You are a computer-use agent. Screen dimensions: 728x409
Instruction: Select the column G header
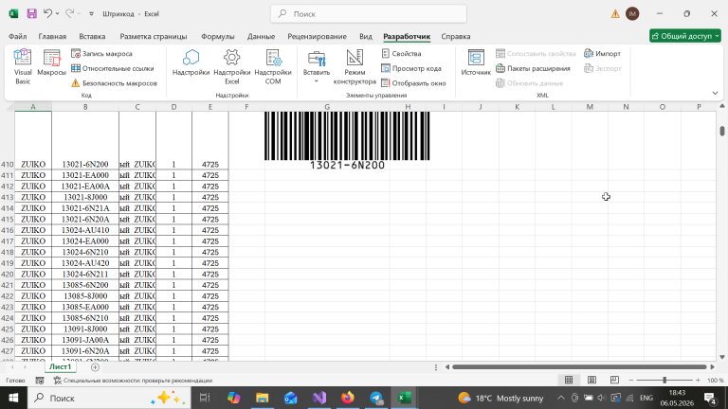tap(327, 107)
